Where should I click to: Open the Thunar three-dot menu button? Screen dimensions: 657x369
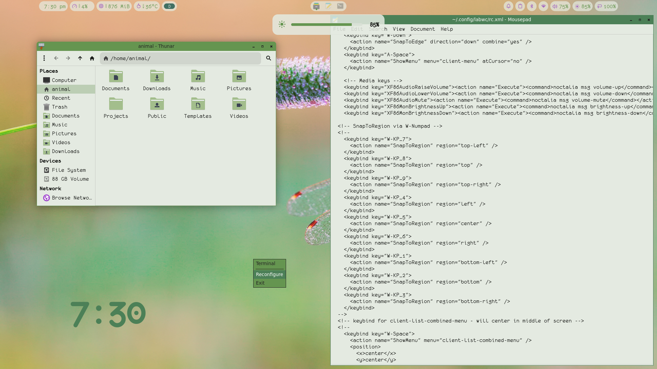click(x=44, y=58)
